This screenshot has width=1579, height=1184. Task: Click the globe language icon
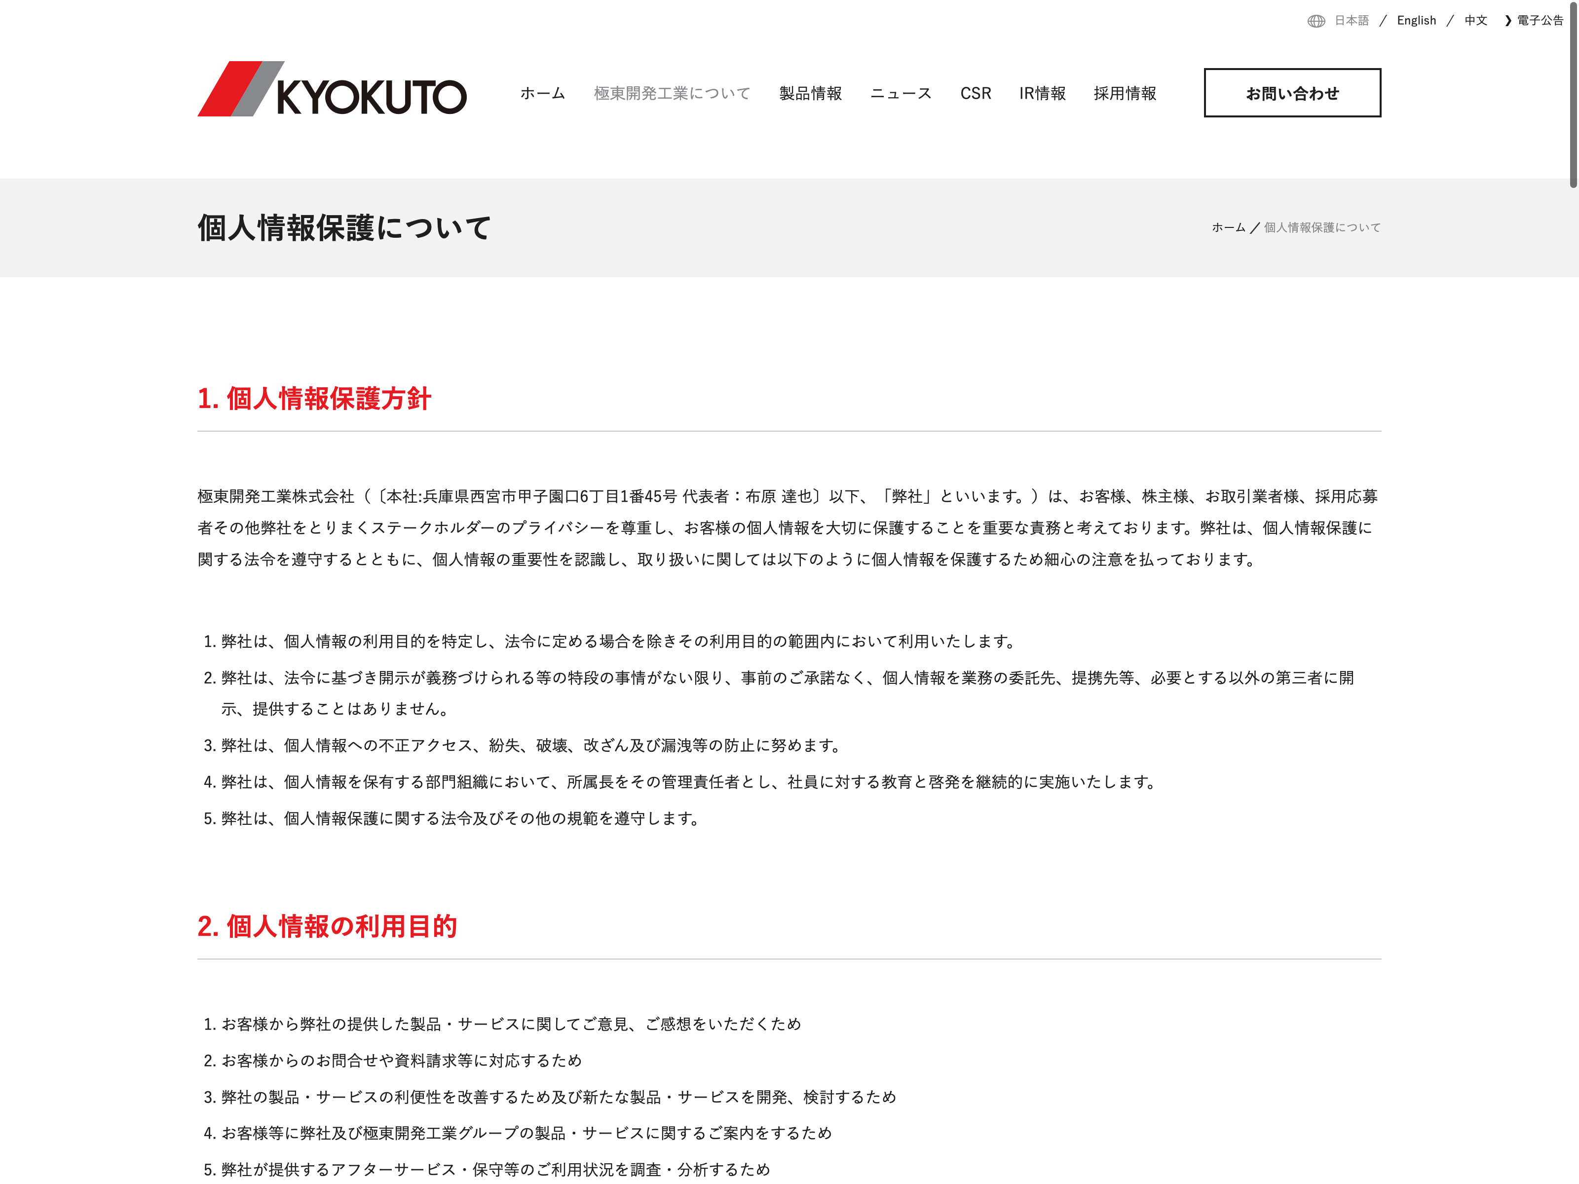pos(1316,21)
